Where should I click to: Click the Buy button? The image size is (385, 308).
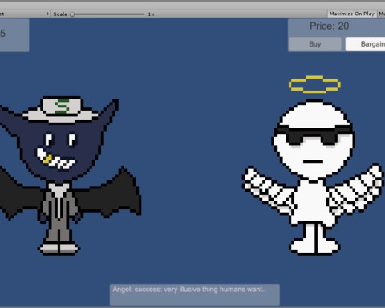(x=315, y=44)
